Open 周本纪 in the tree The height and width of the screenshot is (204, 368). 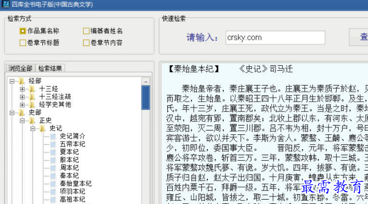pyautogui.click(x=69, y=168)
